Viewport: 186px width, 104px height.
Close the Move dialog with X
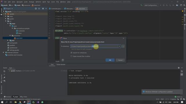[124, 38]
